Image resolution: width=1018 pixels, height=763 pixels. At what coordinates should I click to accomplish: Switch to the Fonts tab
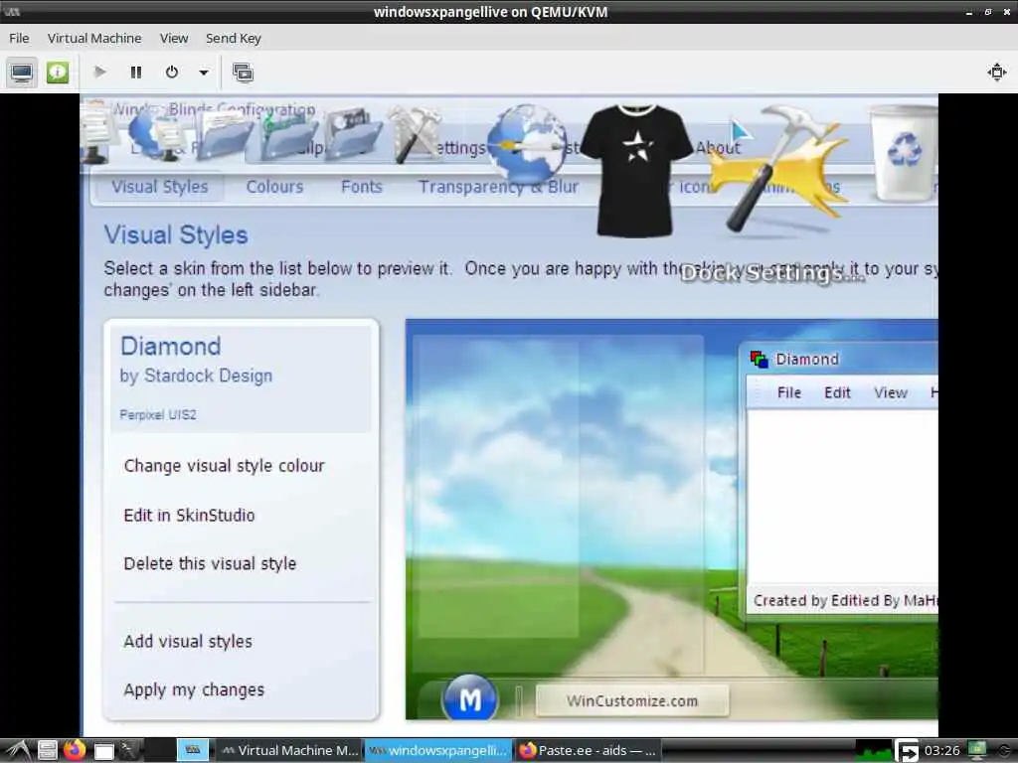tap(362, 187)
